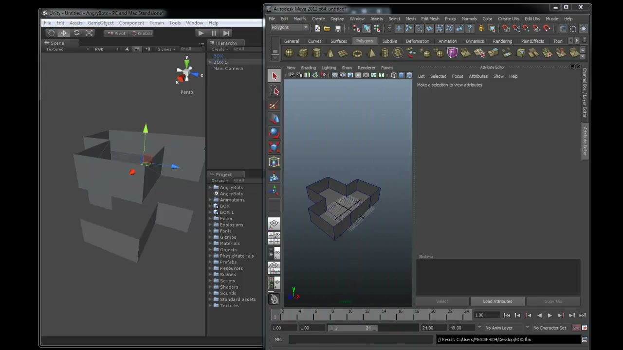
Task: Choose Maya Paint selection tool
Action: pyautogui.click(x=274, y=105)
